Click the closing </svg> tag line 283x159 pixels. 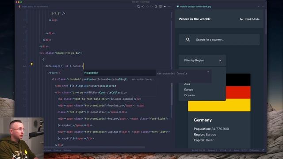(x=53, y=20)
